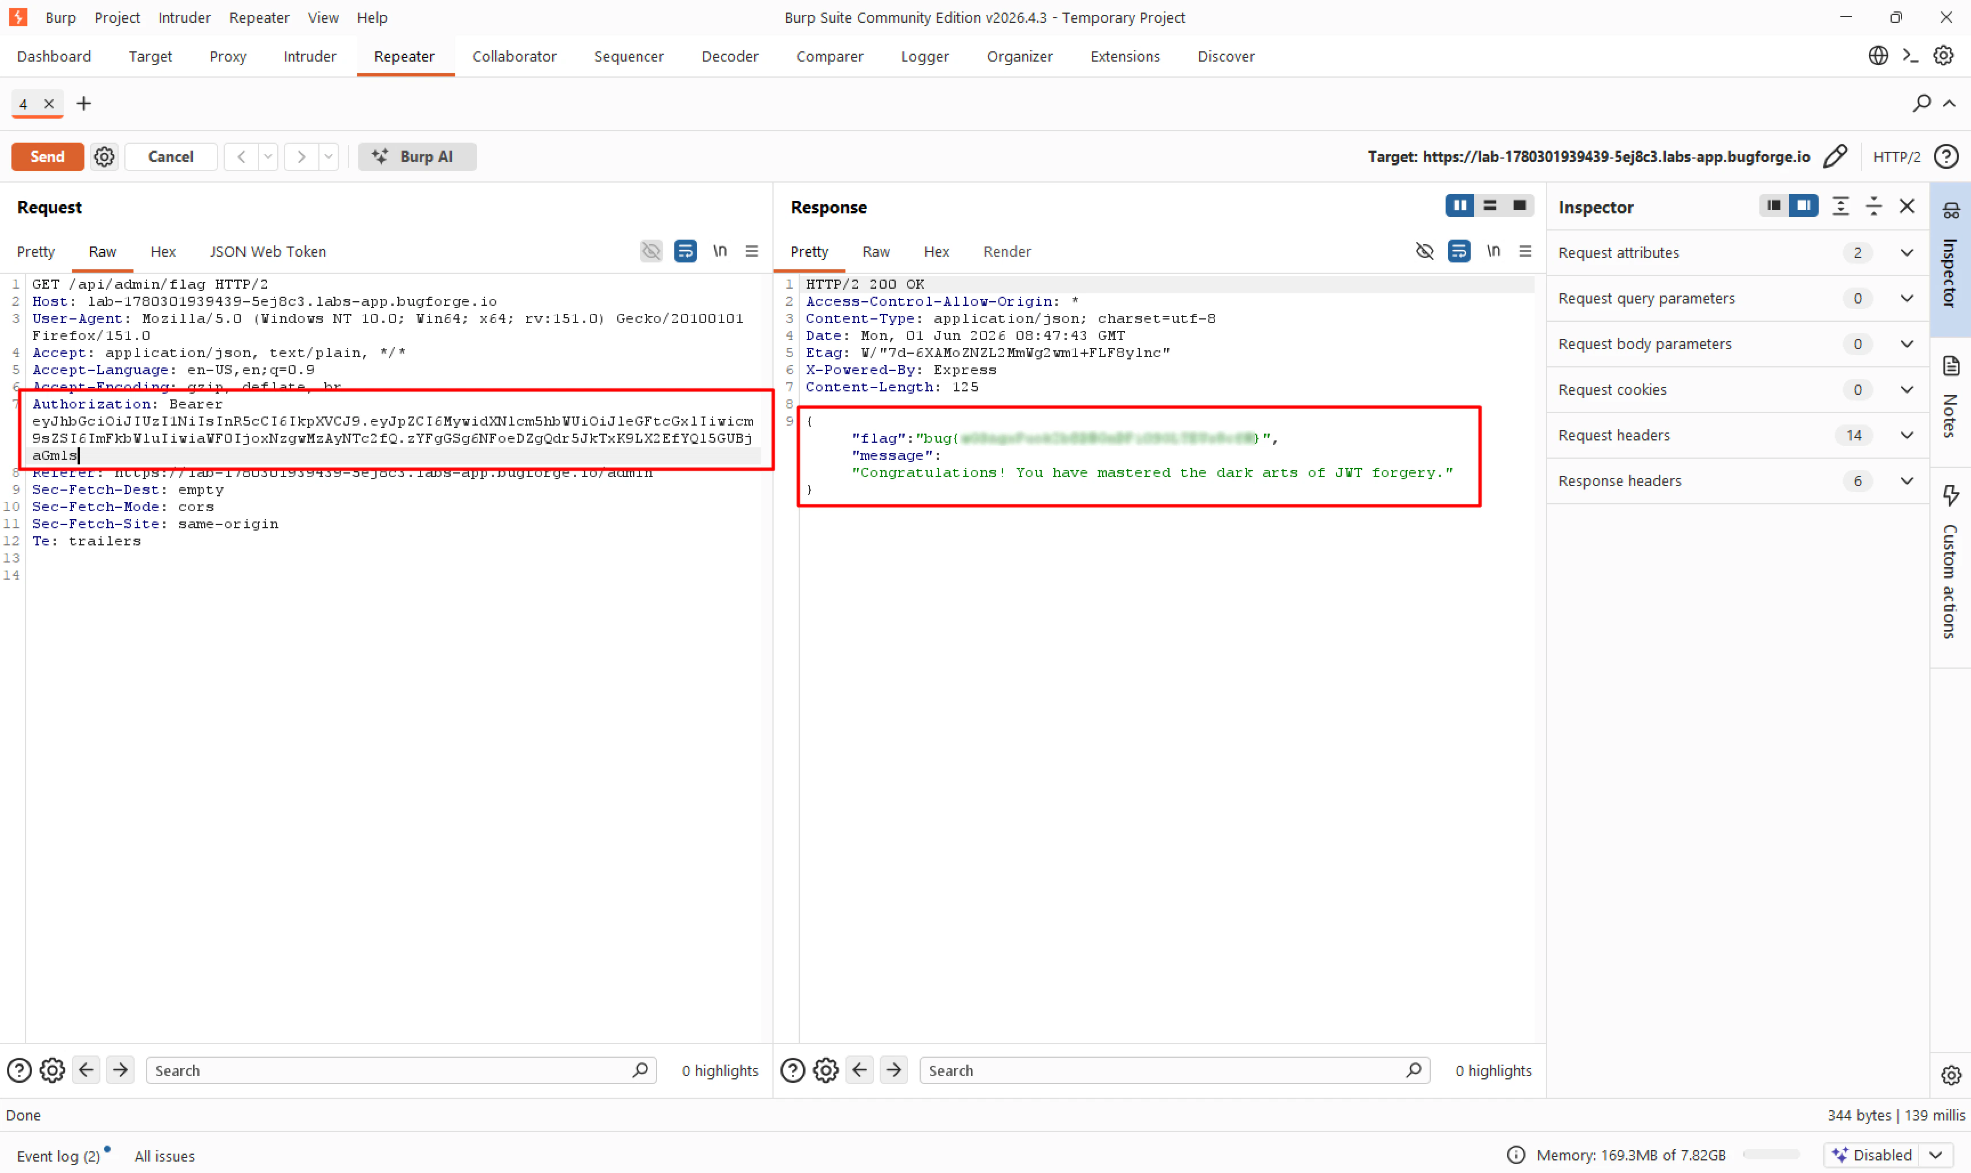Open Response viewer hamburger menu
This screenshot has height=1173, width=1971.
click(1525, 252)
